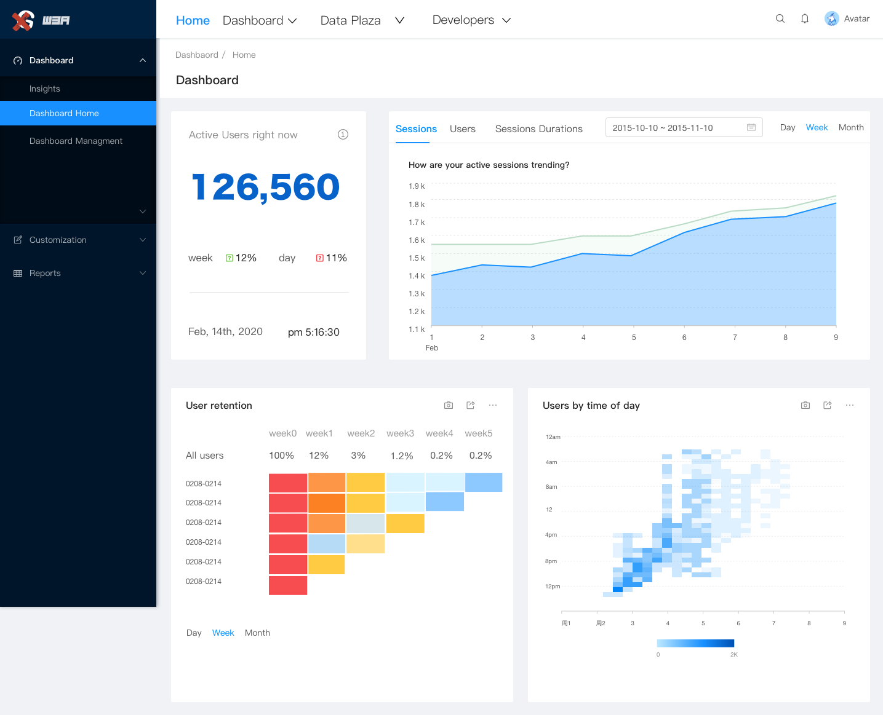Click camera snapshot icon on Users by time
883x715 pixels.
805,405
